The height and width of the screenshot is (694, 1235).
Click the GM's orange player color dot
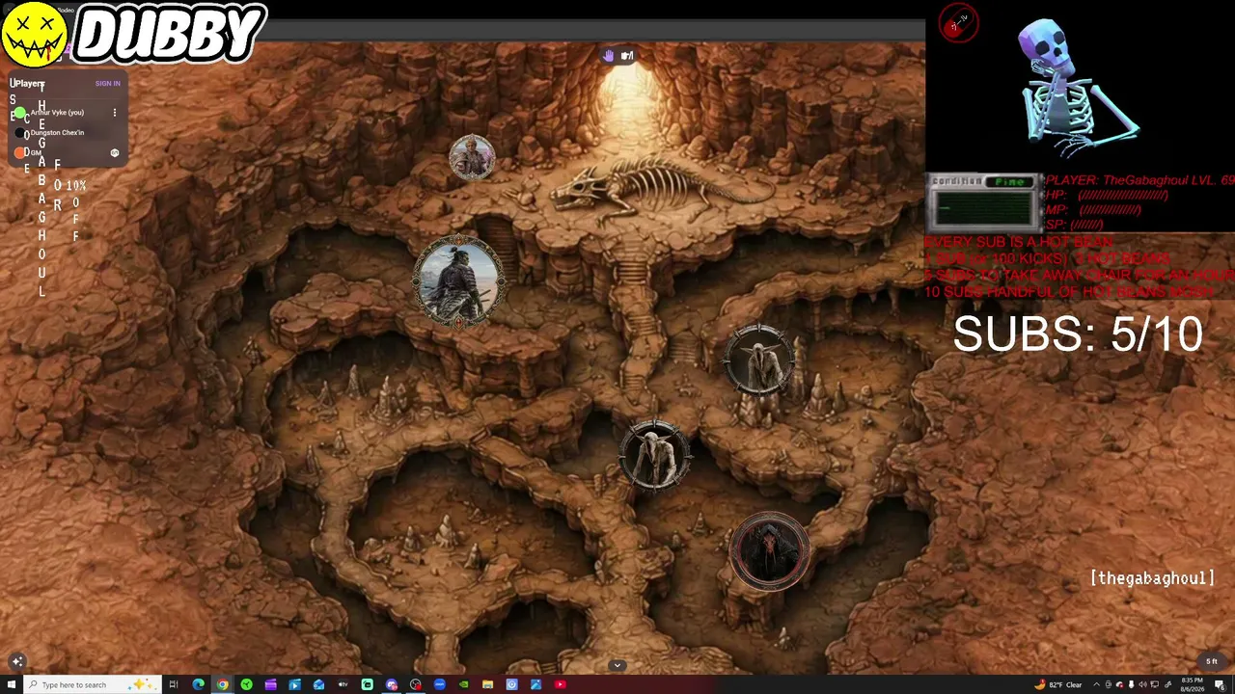point(20,153)
